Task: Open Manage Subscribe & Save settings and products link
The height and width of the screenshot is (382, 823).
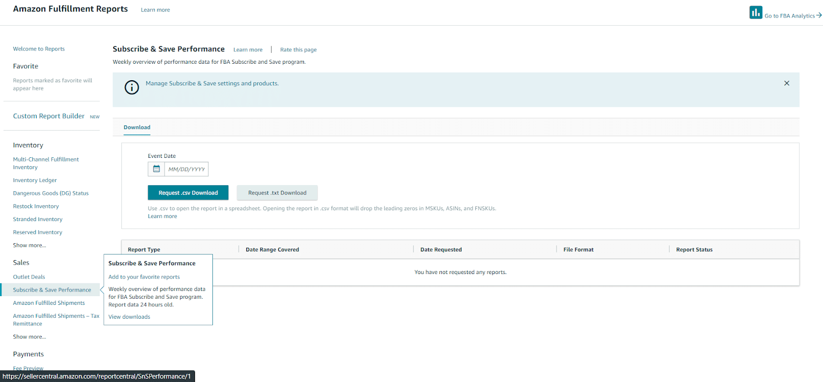Action: click(x=212, y=83)
